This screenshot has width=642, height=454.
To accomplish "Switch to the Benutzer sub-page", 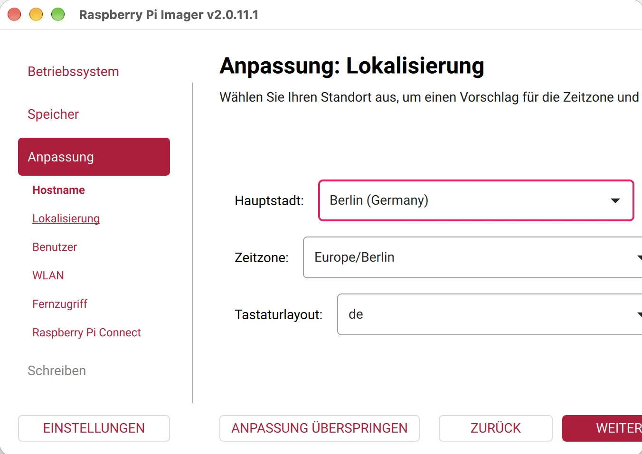I will [x=55, y=247].
